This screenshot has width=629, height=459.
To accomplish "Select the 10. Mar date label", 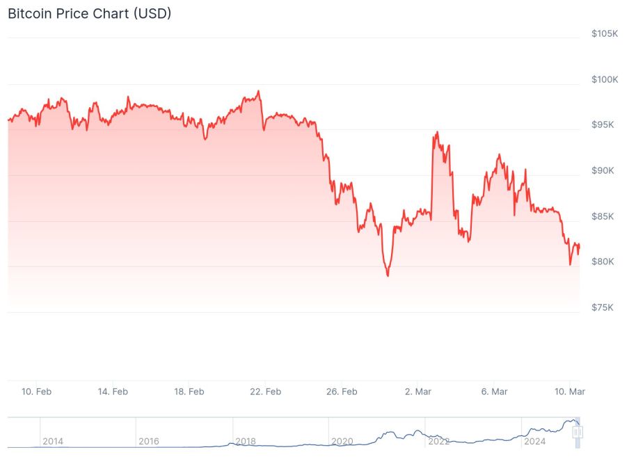I will tap(571, 392).
